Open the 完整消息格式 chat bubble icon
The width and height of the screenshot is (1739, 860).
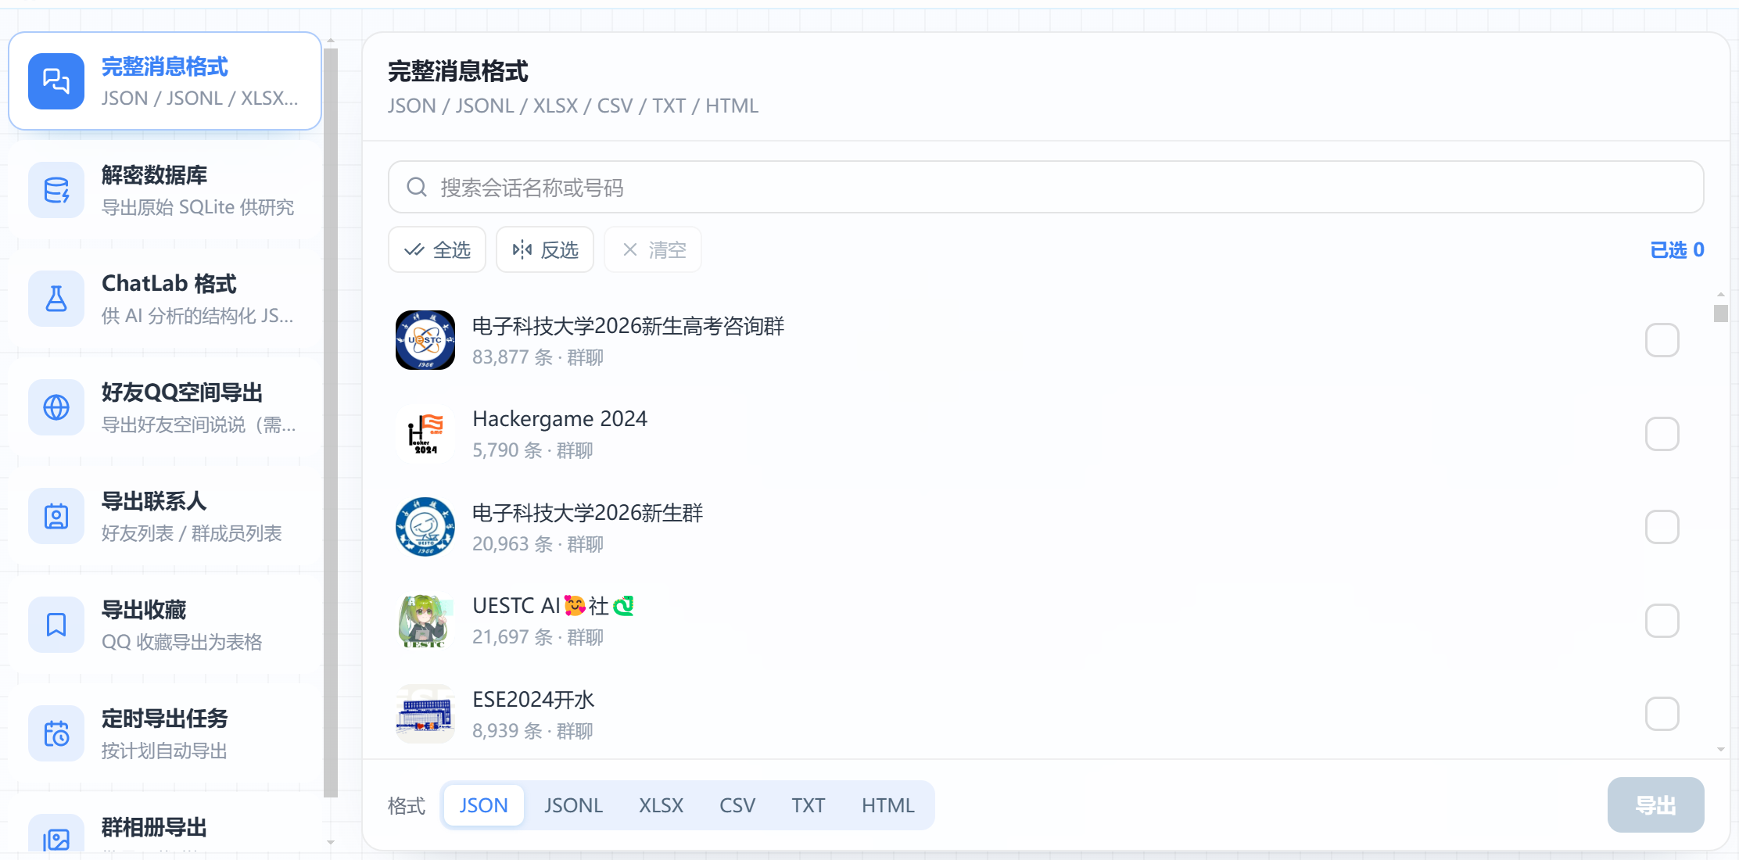[x=56, y=81]
